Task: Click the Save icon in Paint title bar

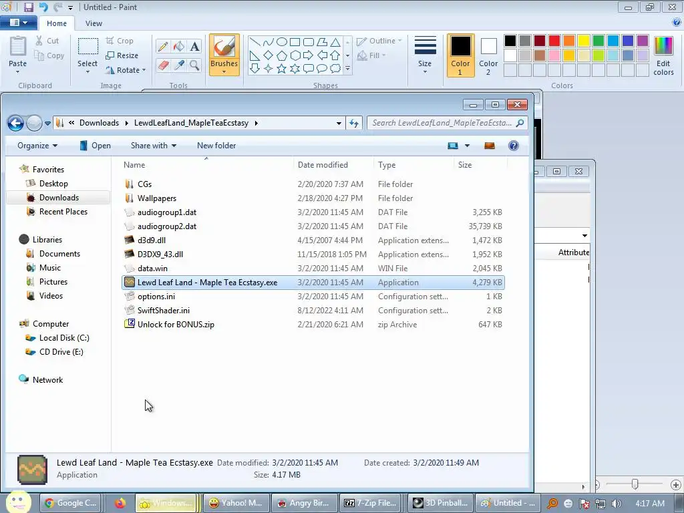Action: click(28, 7)
